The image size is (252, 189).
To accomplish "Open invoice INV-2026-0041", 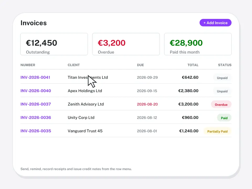I will pyautogui.click(x=35, y=77).
